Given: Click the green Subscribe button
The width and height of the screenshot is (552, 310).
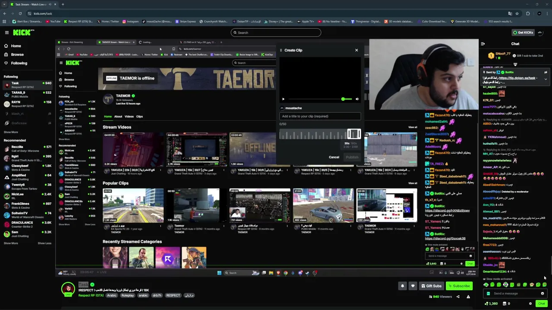Looking at the screenshot, I should (x=459, y=286).
